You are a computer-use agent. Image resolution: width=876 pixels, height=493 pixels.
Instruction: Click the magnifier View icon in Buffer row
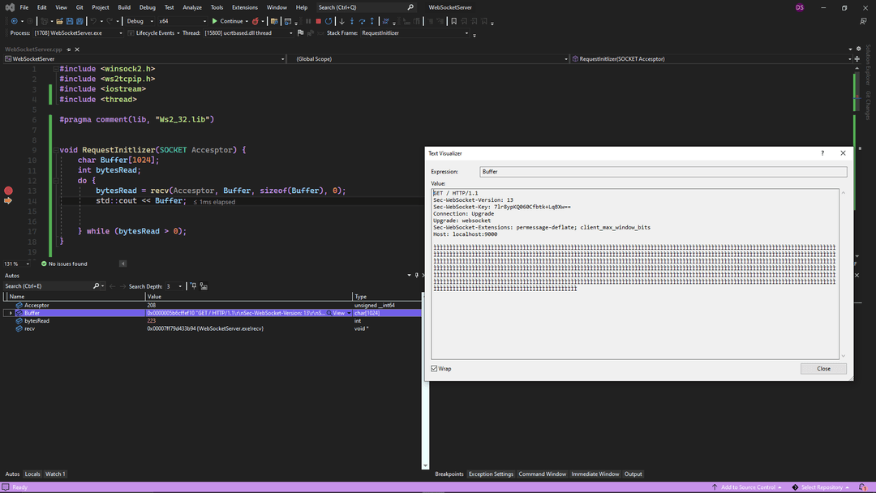point(329,313)
